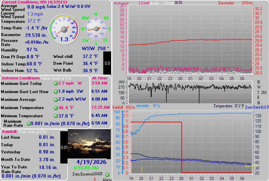Click the Maximum Average green indicator light
Screen dimensions: 269x181
pos(56,100)
